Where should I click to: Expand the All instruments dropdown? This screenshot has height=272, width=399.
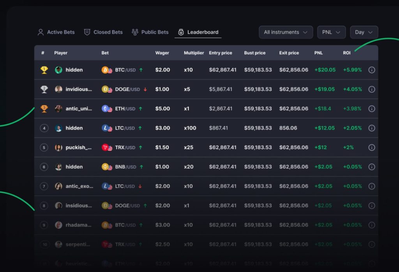coord(286,32)
